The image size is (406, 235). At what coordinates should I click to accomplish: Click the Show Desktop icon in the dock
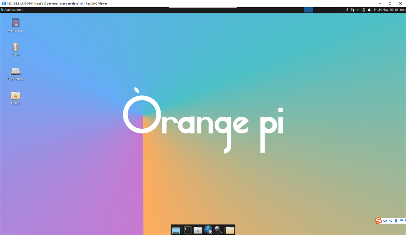[176, 230]
